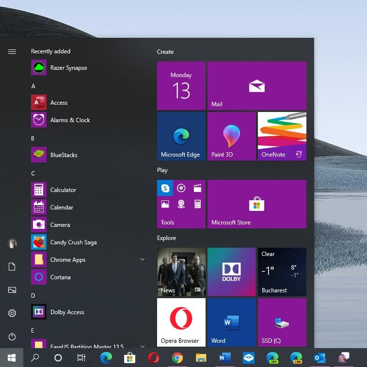Click the Cortana circle on taskbar
Image resolution: width=367 pixels, height=367 pixels.
[x=58, y=358]
